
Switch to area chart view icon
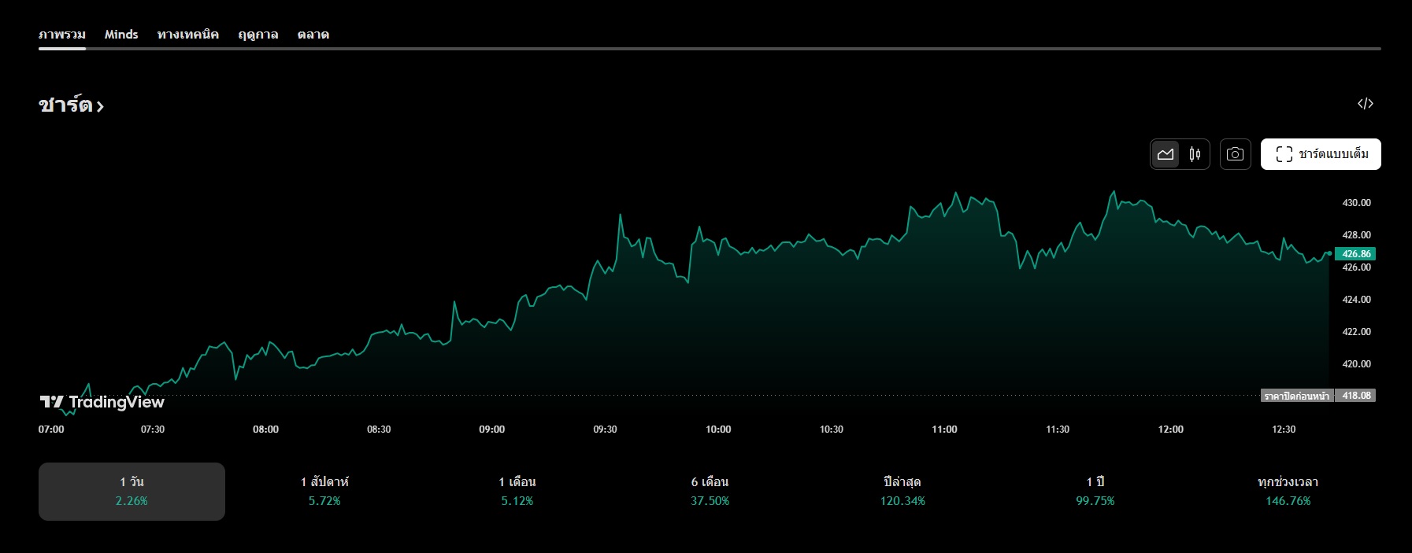click(x=1166, y=154)
